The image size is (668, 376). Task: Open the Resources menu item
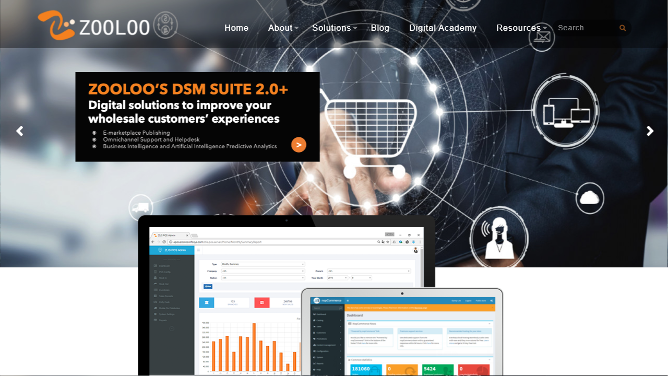[x=518, y=28]
